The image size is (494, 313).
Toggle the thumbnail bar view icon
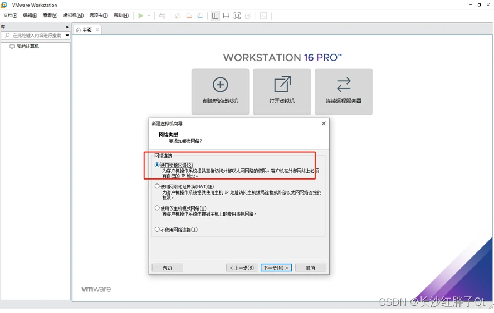[226, 16]
